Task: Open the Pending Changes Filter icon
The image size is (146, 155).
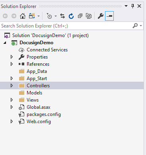Action: point(49,16)
